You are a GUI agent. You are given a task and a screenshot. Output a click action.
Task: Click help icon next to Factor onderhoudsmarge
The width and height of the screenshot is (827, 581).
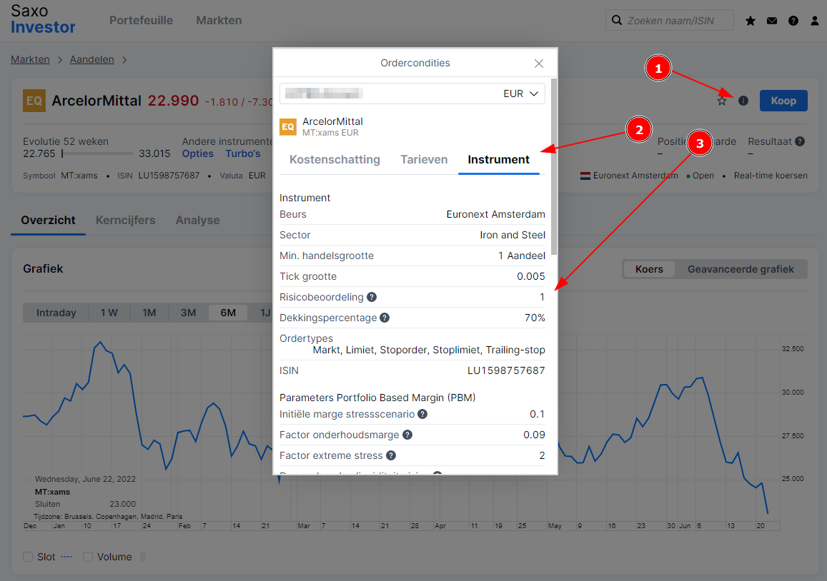pos(407,435)
